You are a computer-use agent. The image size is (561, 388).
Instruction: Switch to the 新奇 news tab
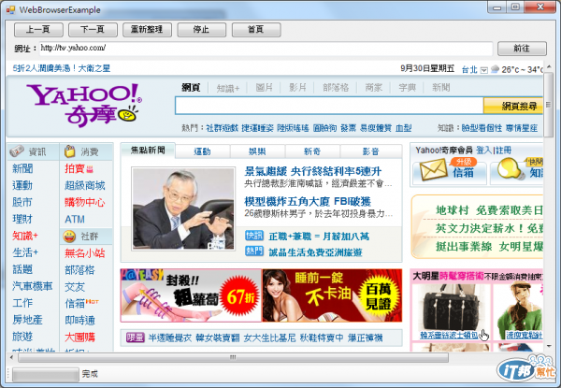312,151
